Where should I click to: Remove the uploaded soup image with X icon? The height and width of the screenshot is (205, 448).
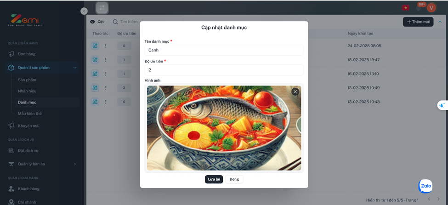coord(295,91)
